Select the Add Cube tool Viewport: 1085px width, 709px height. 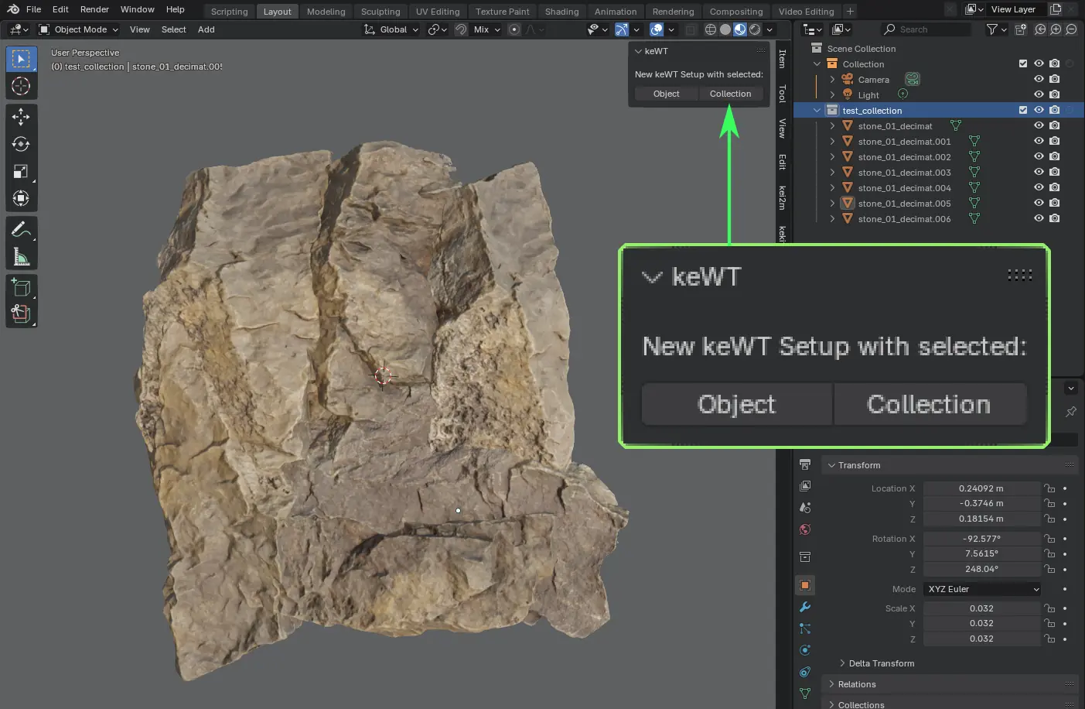click(21, 288)
